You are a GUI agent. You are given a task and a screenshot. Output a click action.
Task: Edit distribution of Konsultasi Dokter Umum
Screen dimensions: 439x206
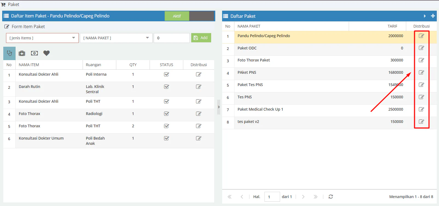199,138
